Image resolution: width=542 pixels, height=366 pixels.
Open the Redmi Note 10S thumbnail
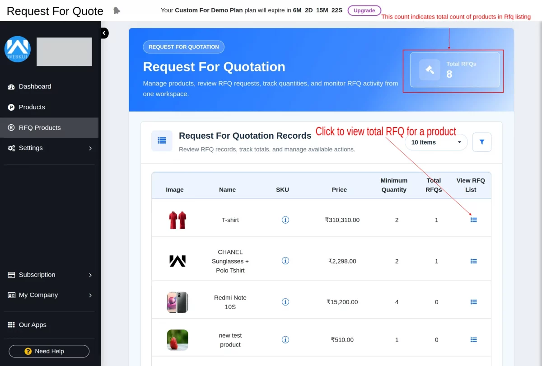(x=178, y=302)
